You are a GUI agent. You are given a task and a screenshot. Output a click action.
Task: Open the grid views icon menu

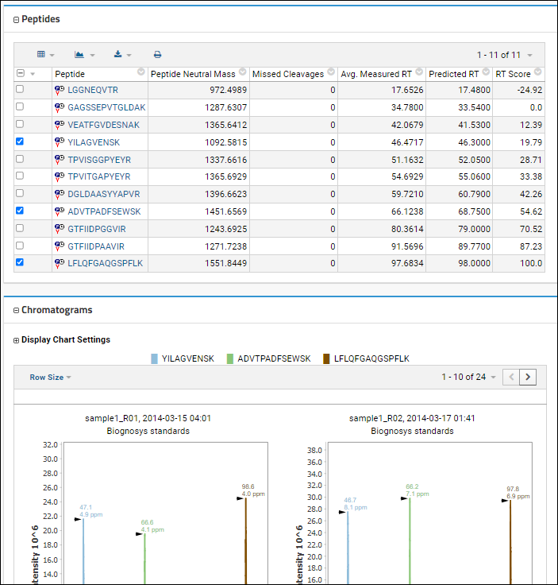point(45,55)
